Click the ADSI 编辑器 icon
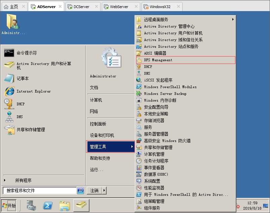The width and height of the screenshot is (270, 213). (x=139, y=53)
